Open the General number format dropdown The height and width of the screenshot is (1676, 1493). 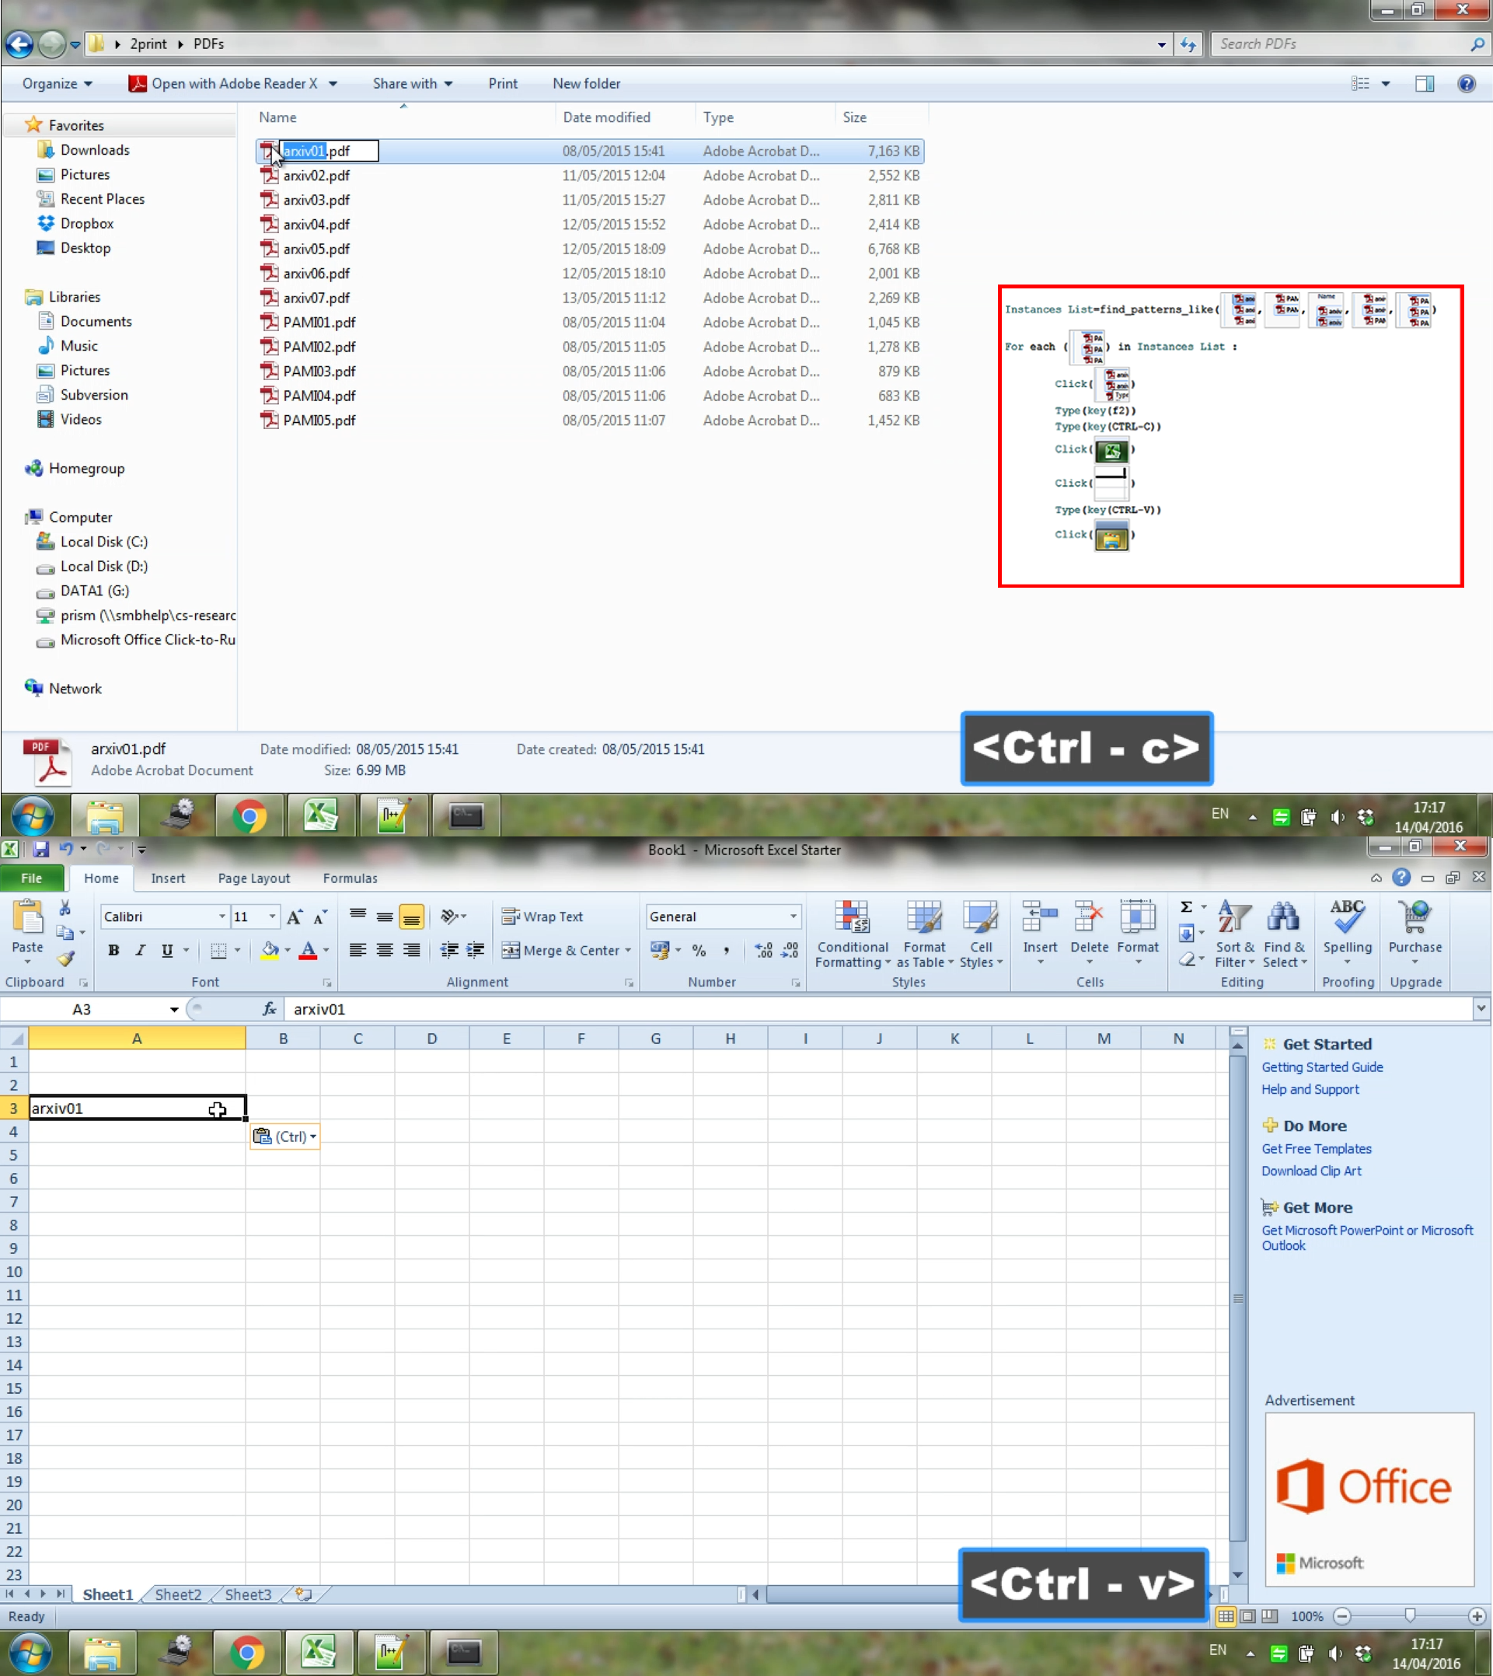(794, 917)
